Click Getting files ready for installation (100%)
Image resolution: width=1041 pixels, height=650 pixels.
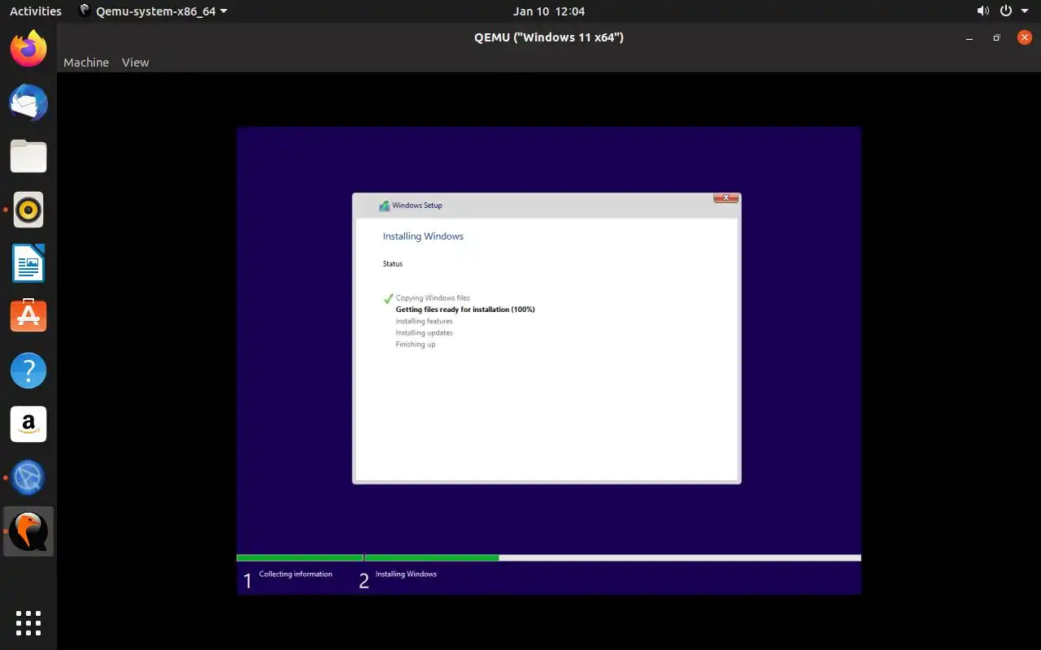[x=465, y=310]
